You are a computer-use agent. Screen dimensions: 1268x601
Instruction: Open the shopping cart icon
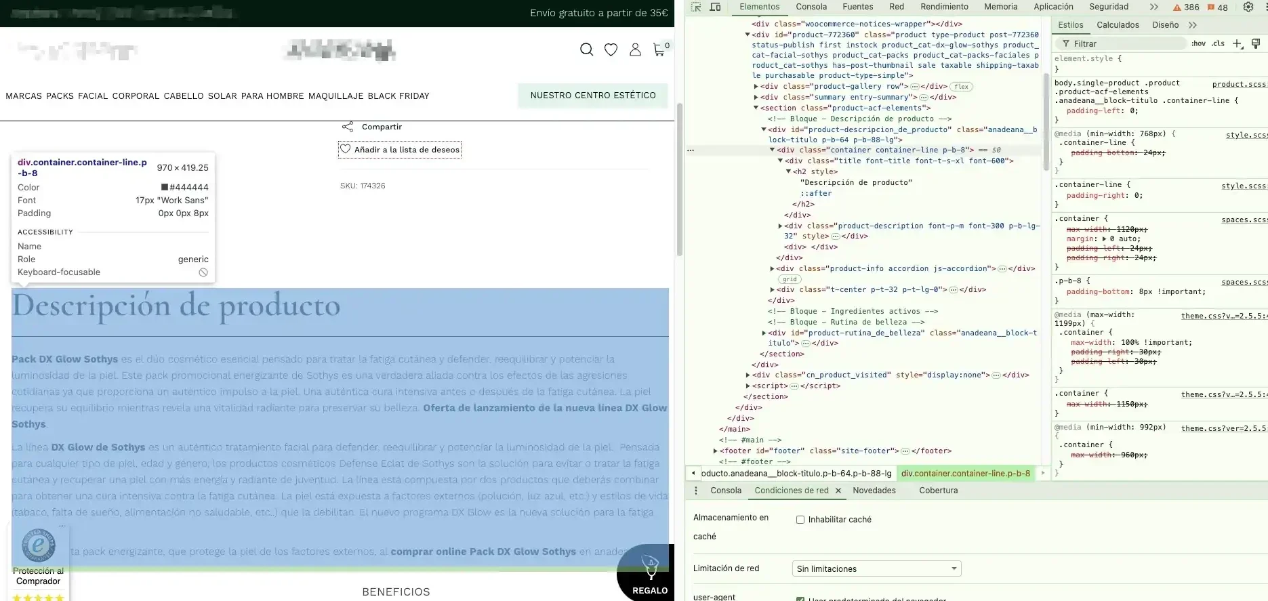tap(660, 49)
